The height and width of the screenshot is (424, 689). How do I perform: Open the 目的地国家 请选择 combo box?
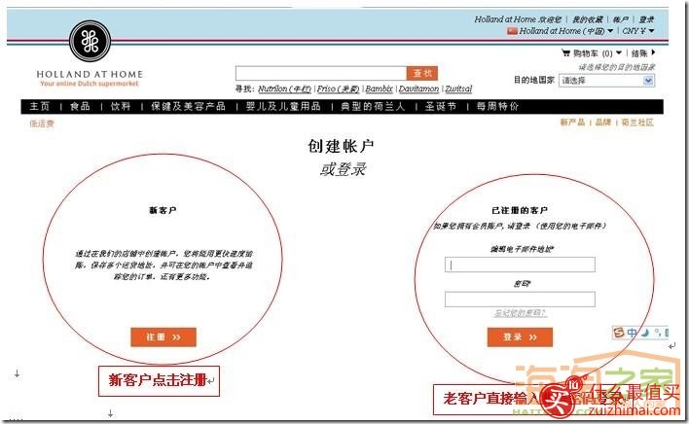point(606,81)
